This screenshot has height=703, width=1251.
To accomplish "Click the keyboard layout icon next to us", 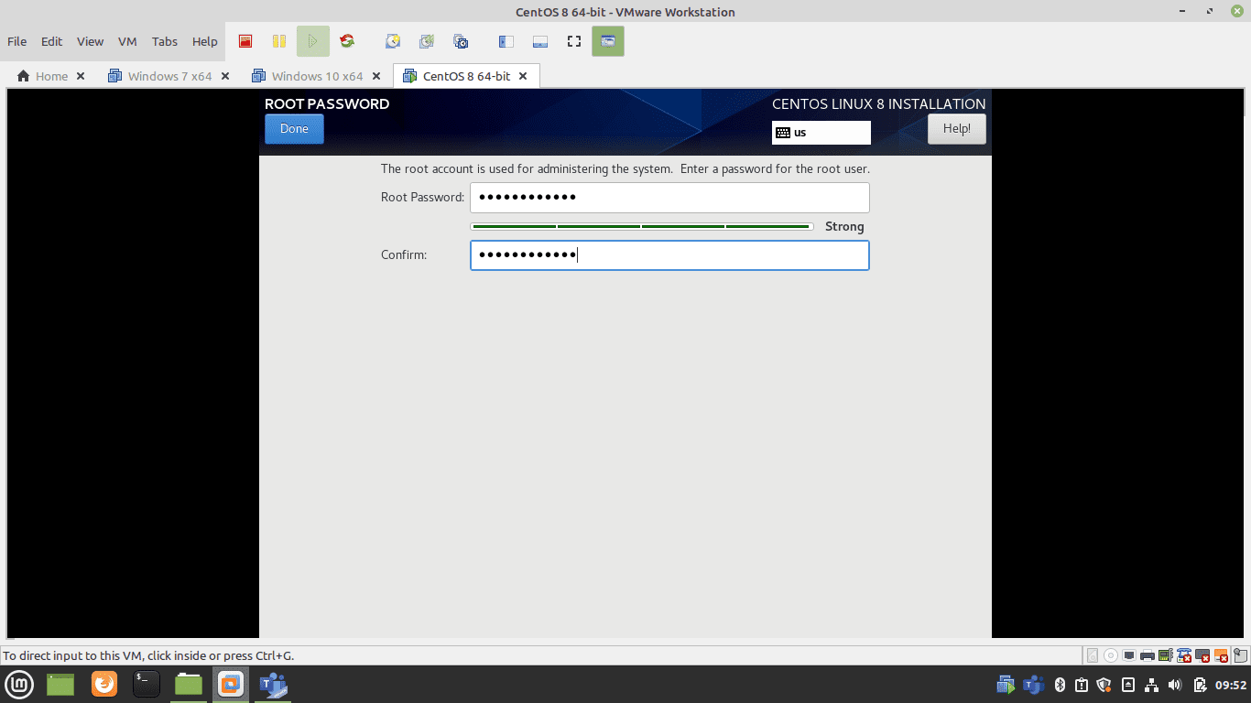I will [782, 132].
